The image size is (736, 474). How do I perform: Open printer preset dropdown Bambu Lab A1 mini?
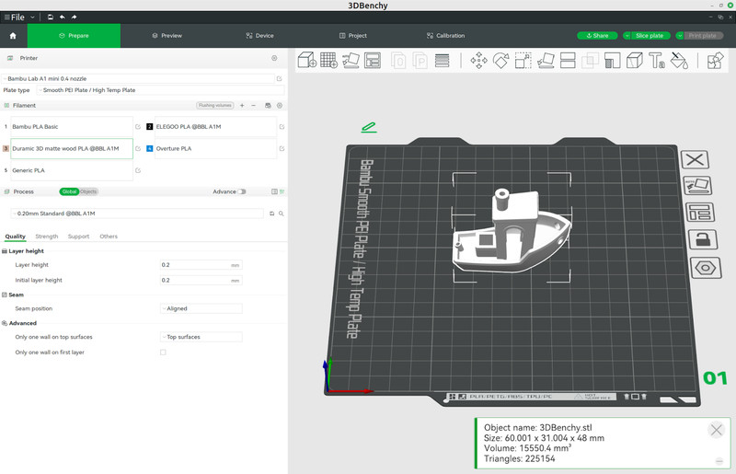tap(138, 79)
